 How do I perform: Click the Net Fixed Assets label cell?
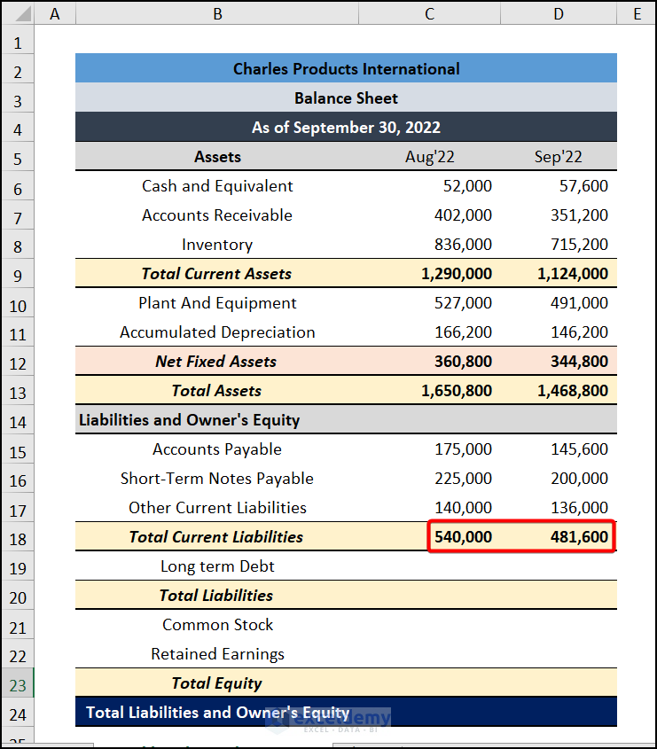(216, 362)
